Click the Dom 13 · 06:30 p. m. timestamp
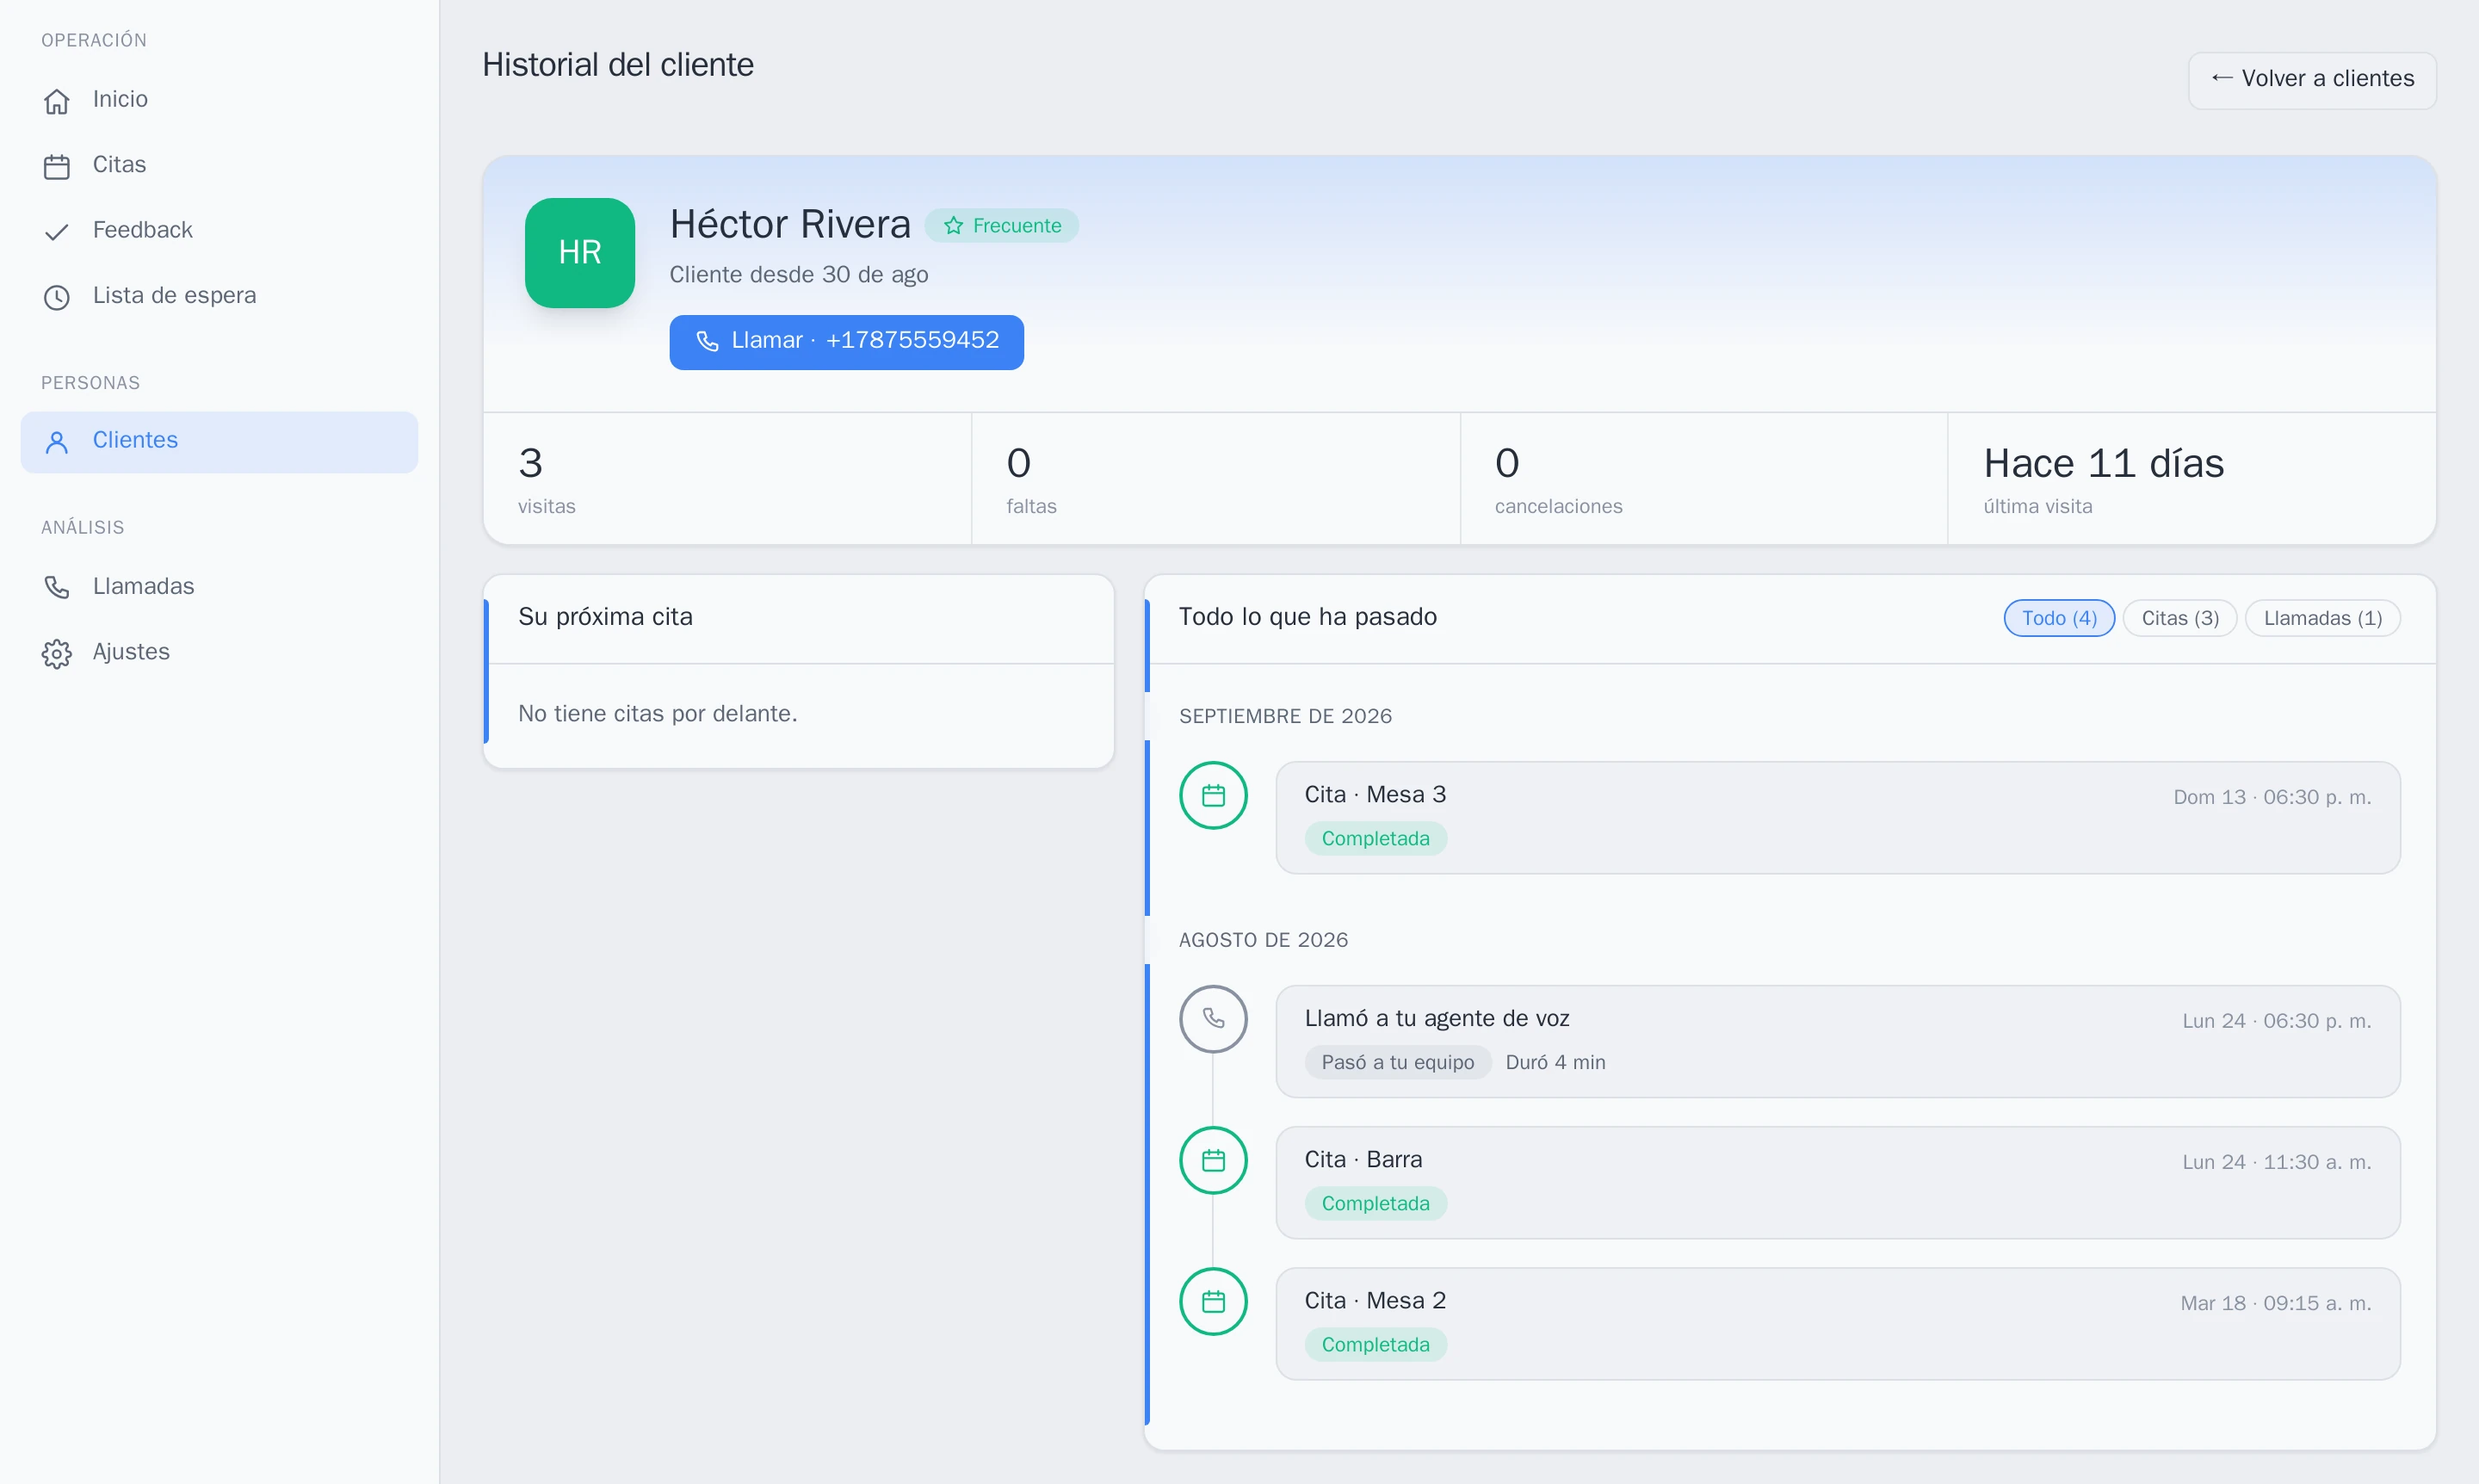This screenshot has width=2479, height=1484. 2272,797
